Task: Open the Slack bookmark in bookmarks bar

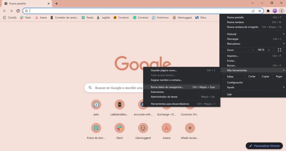Action: (25, 18)
